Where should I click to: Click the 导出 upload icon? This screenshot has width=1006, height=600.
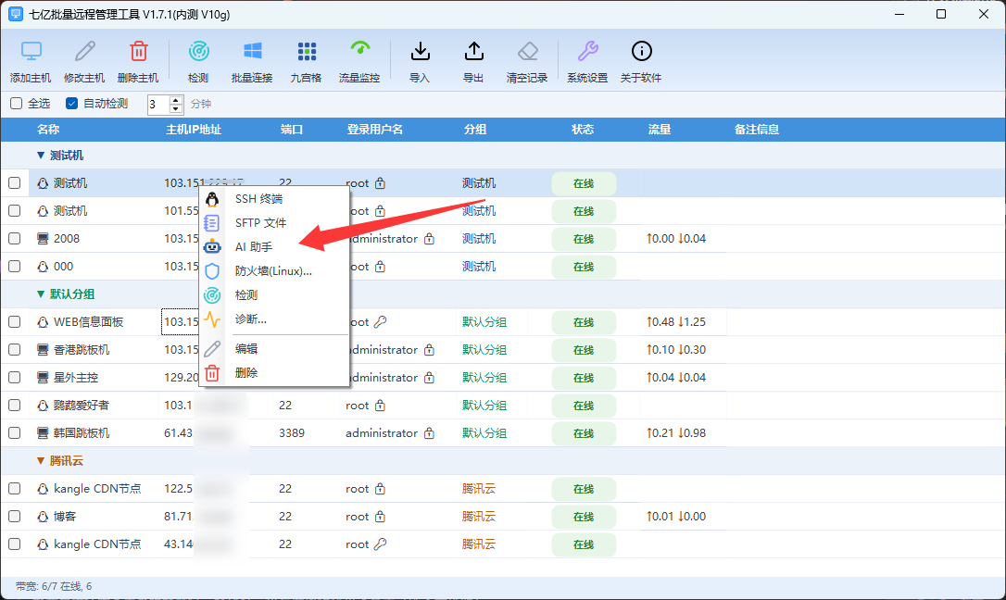[x=473, y=51]
